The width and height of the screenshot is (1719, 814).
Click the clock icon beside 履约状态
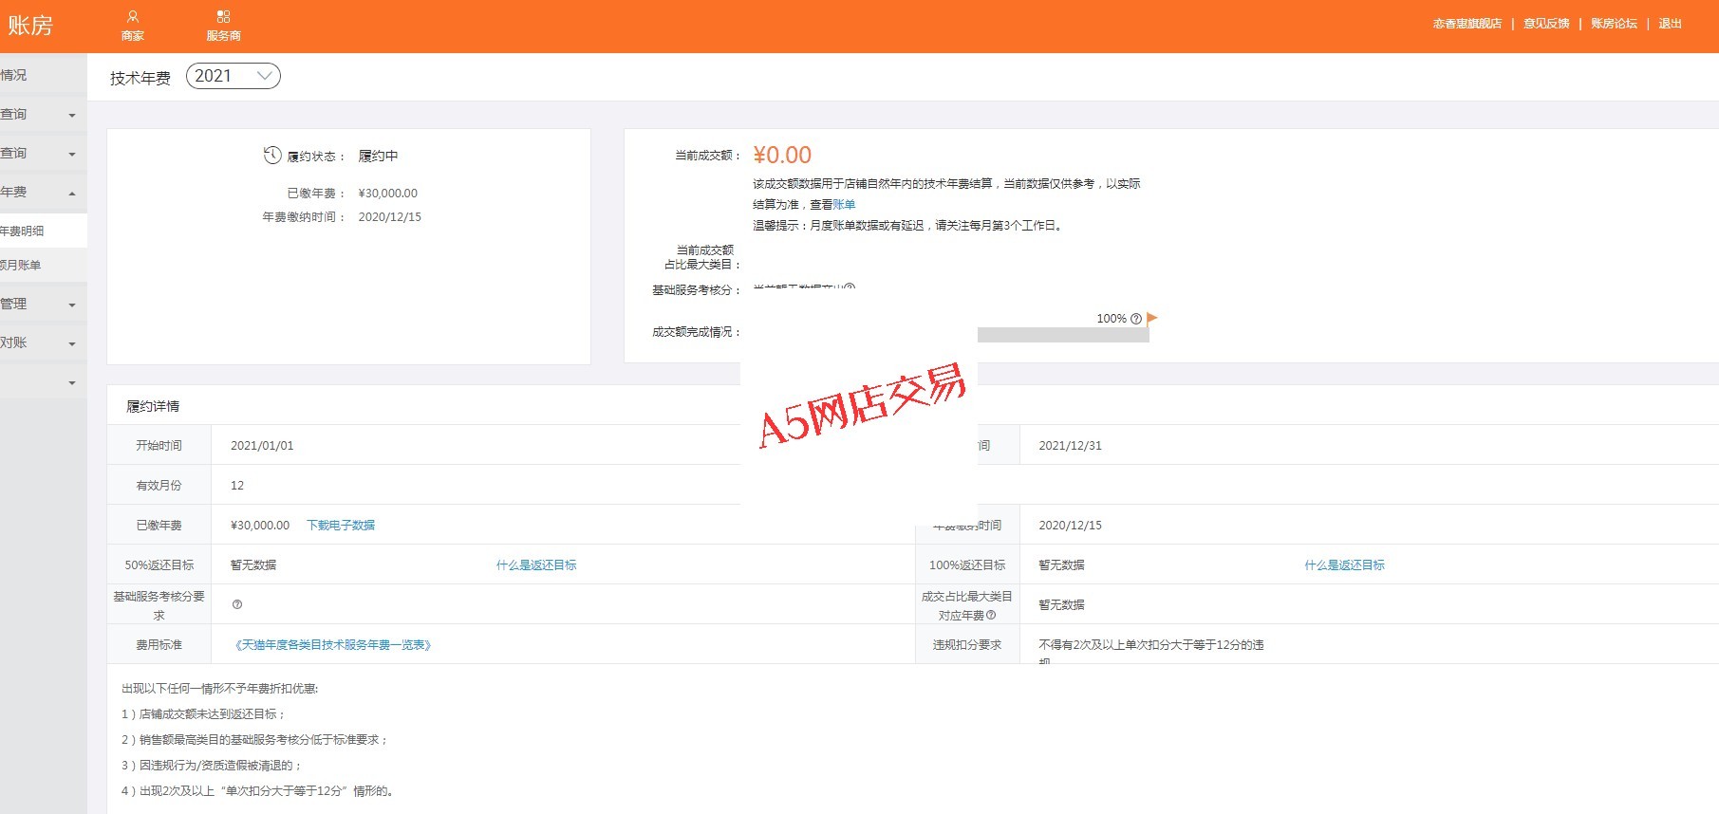pos(272,155)
